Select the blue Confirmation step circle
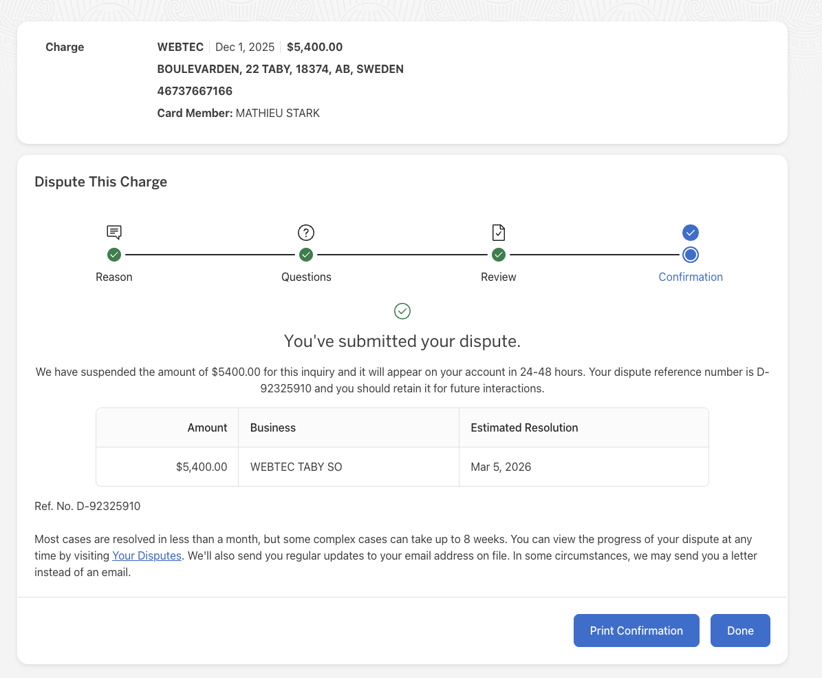822x678 pixels. (691, 255)
